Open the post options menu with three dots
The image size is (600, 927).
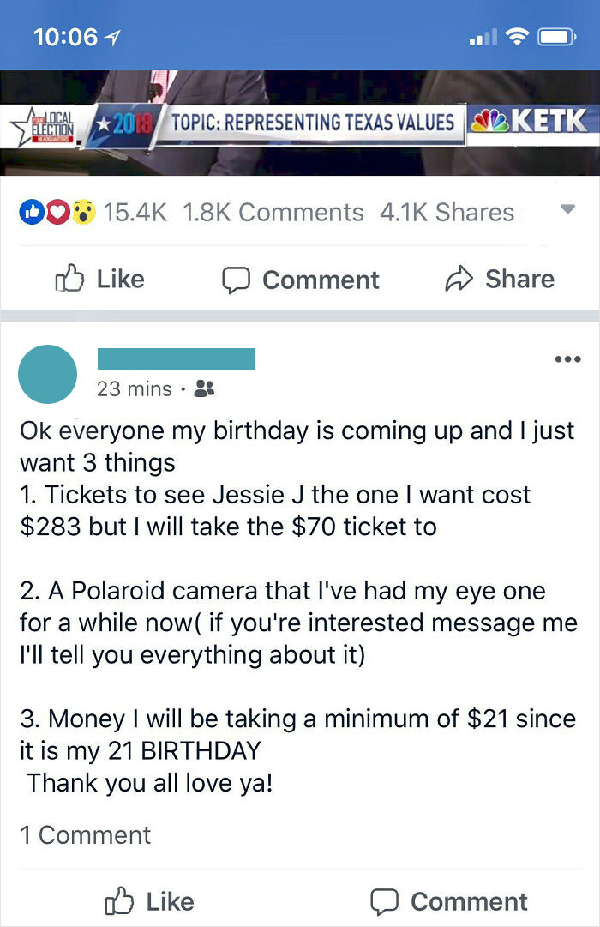point(568,360)
